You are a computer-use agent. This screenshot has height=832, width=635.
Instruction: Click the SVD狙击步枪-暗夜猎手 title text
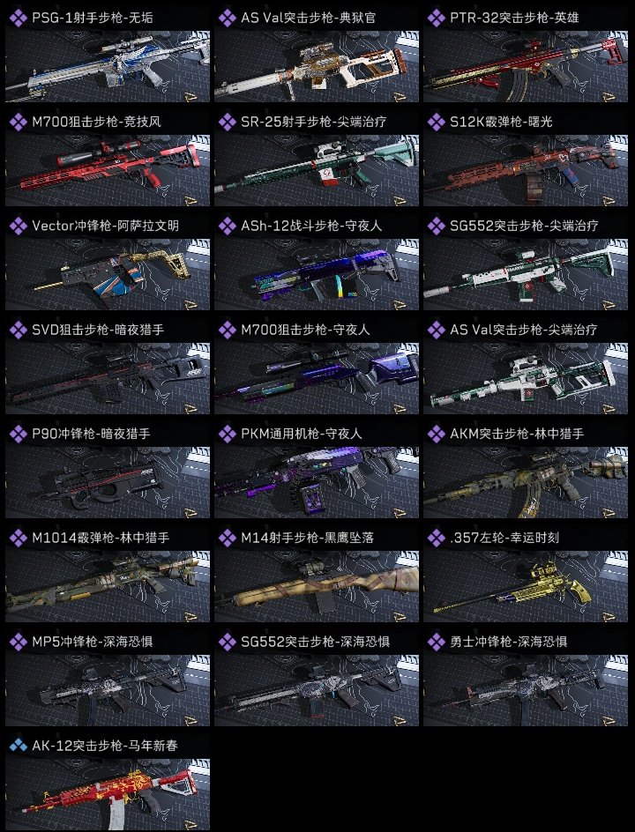[x=98, y=330]
